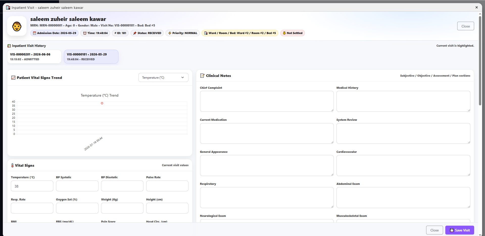Image resolution: width=485 pixels, height=236 pixels.
Task: Click the Inpatient Visit History header icon
Action: tap(9, 46)
